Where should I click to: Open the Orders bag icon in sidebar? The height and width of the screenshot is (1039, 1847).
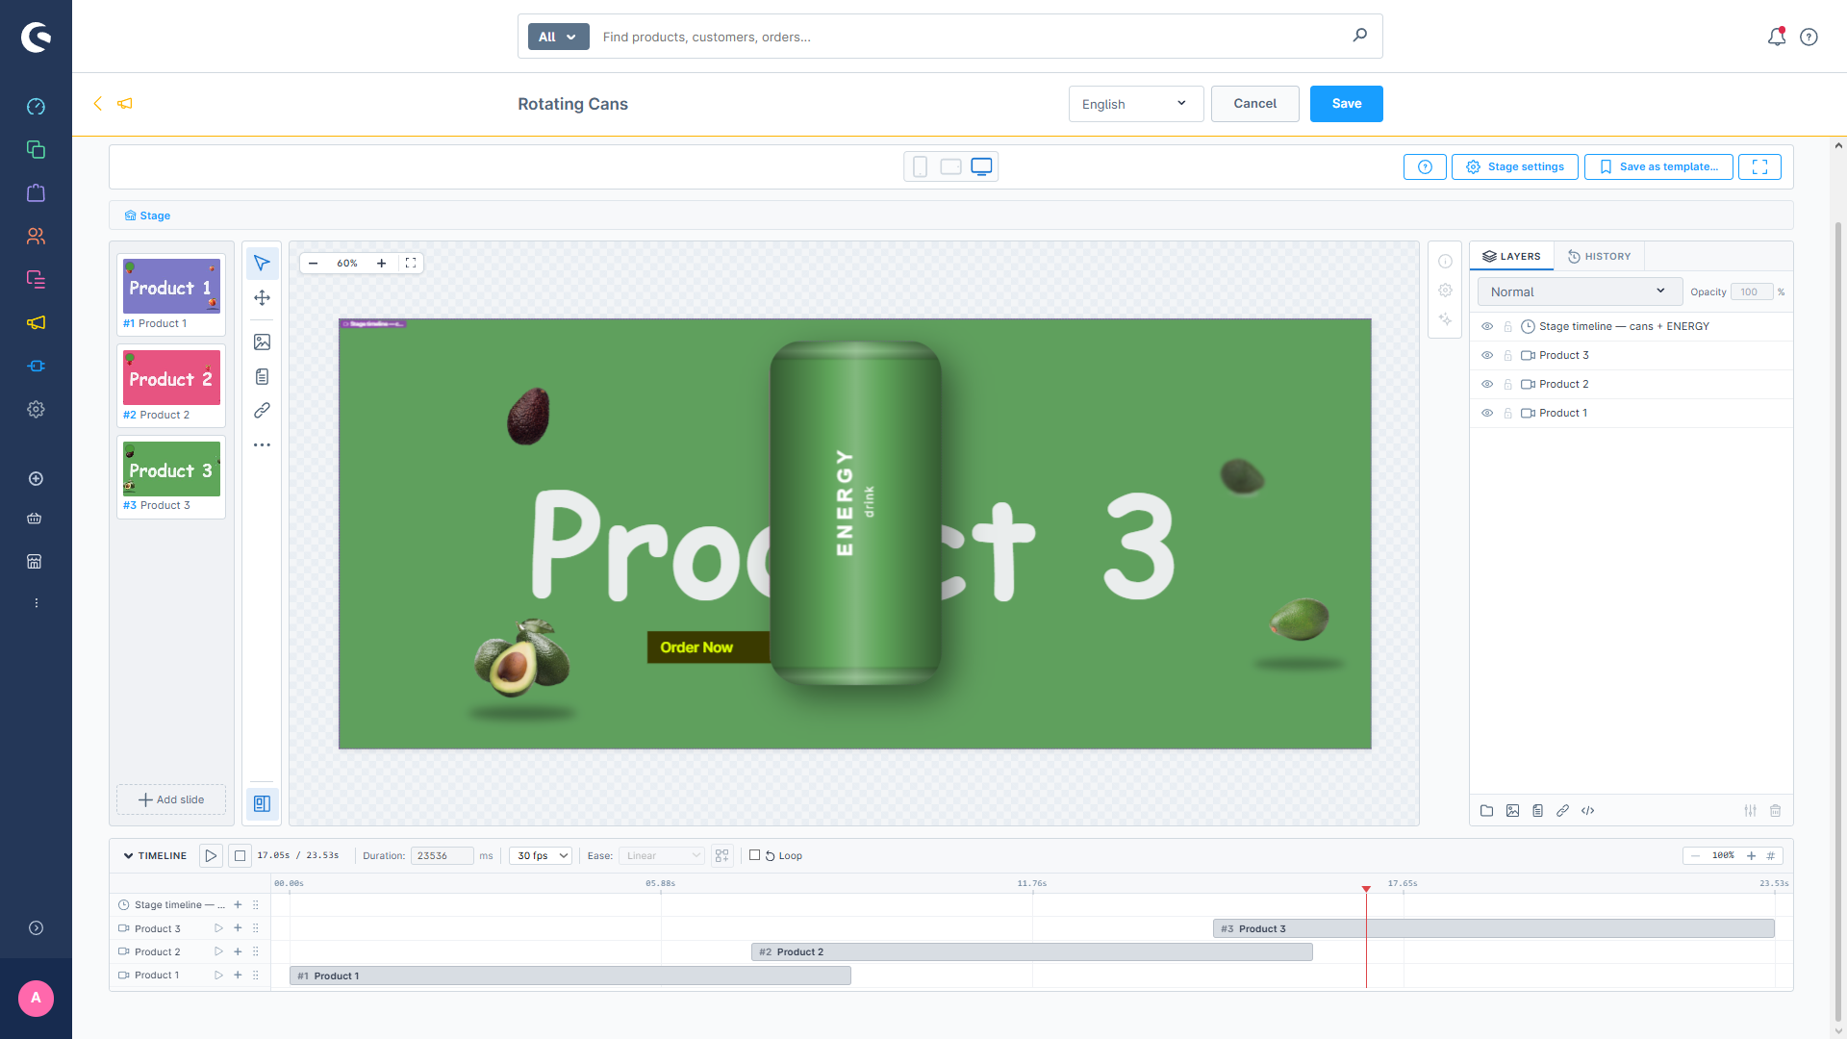(x=36, y=193)
